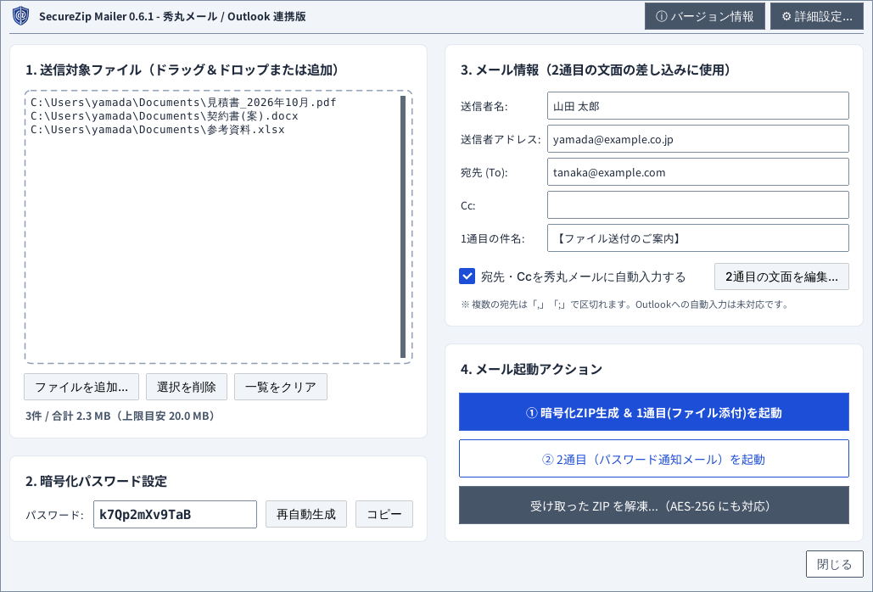
Task: Open 詳細設定 settings
Action: (817, 16)
